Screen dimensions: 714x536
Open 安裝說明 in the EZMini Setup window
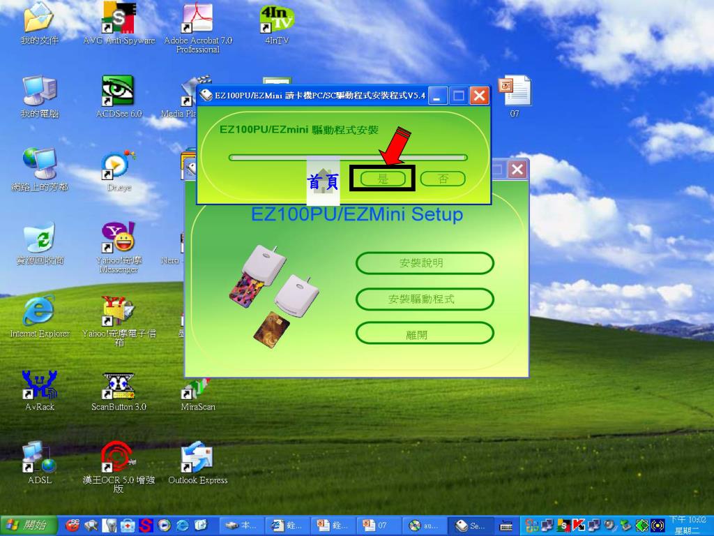pyautogui.click(x=425, y=263)
